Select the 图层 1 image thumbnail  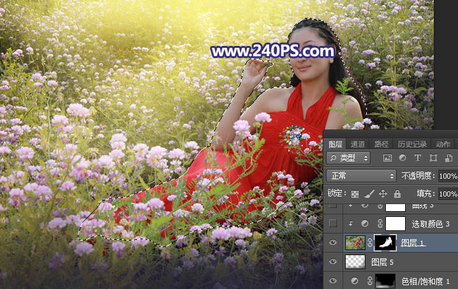355,242
